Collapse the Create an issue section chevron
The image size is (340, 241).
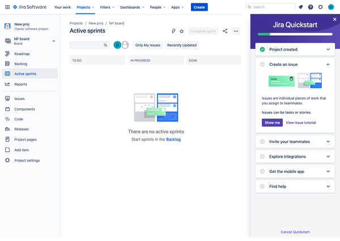[x=328, y=65]
